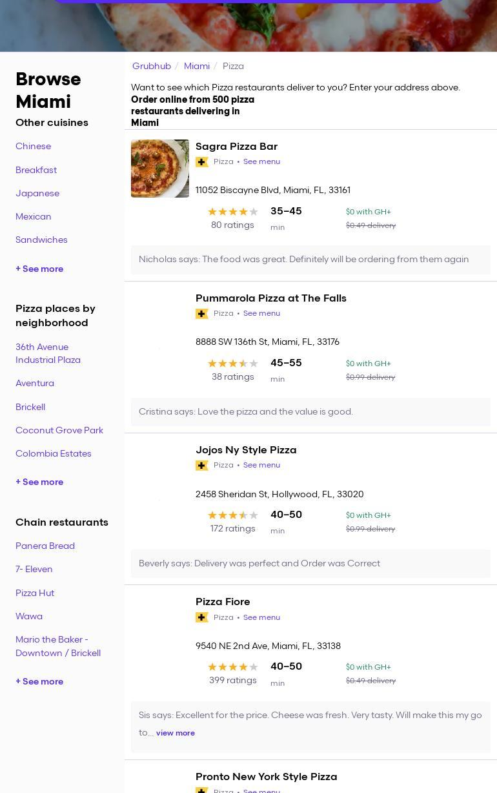Go to Grubhub breadcrumb link

[x=152, y=66]
